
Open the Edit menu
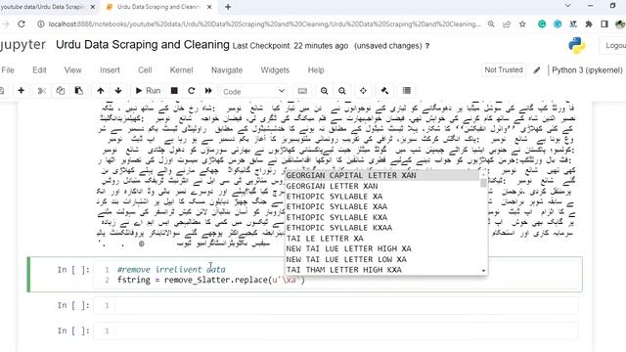click(x=39, y=70)
